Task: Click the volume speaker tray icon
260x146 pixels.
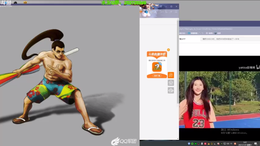Action: [x=228, y=144]
